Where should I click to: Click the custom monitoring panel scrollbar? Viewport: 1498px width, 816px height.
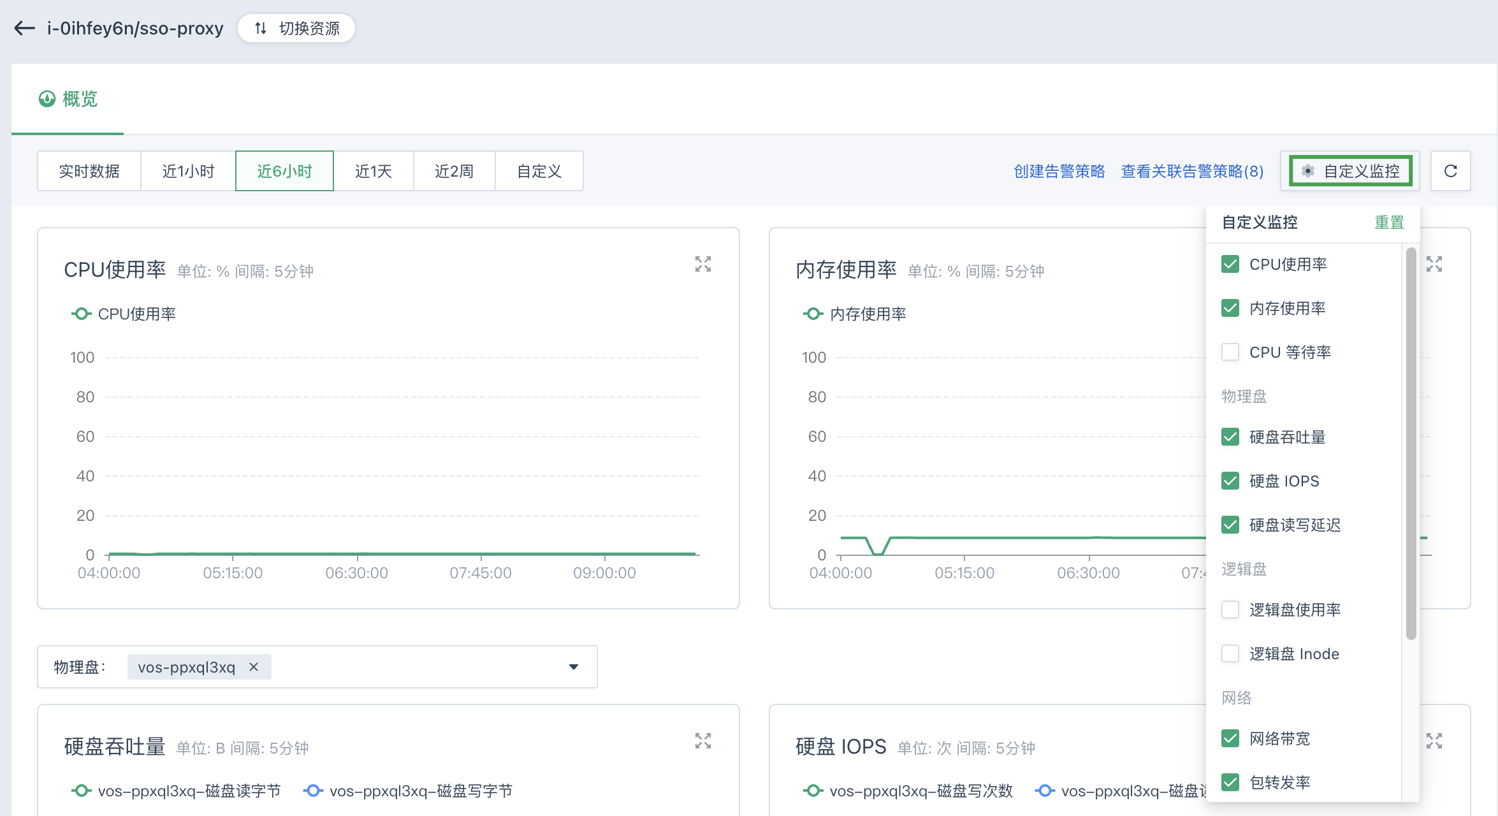pyautogui.click(x=1411, y=444)
